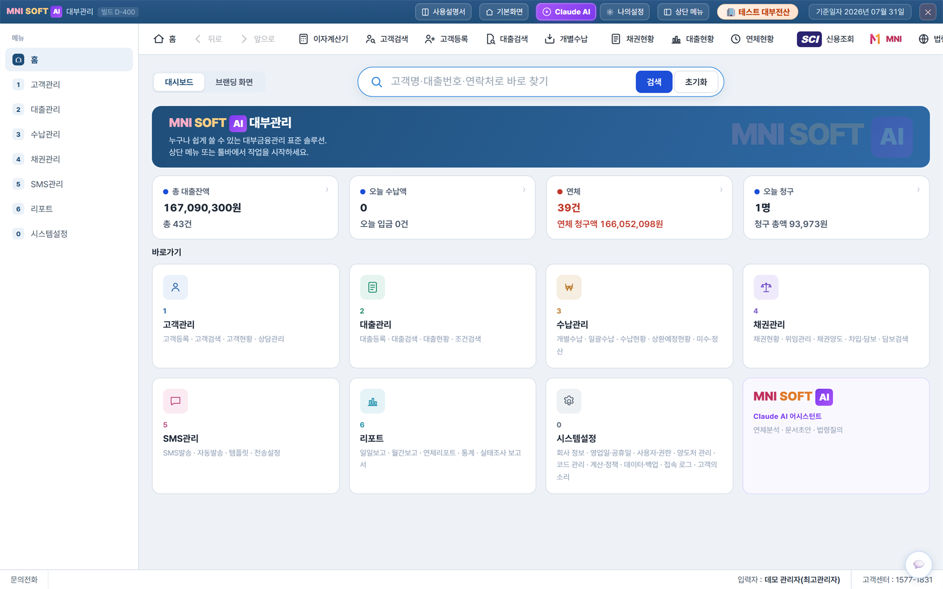The height and width of the screenshot is (589, 943).
Task: Click the 기본화면 button in header
Action: point(504,12)
